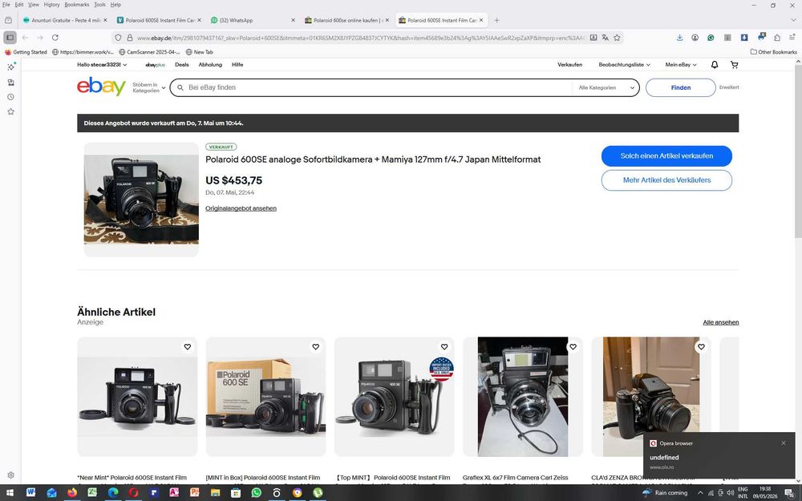Open the eBay shopping cart
The image size is (802, 501).
[x=735, y=64]
